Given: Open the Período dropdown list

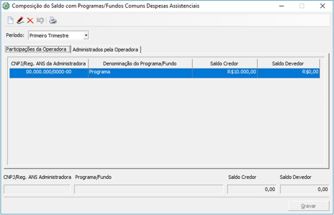Looking at the screenshot, I should [86, 36].
